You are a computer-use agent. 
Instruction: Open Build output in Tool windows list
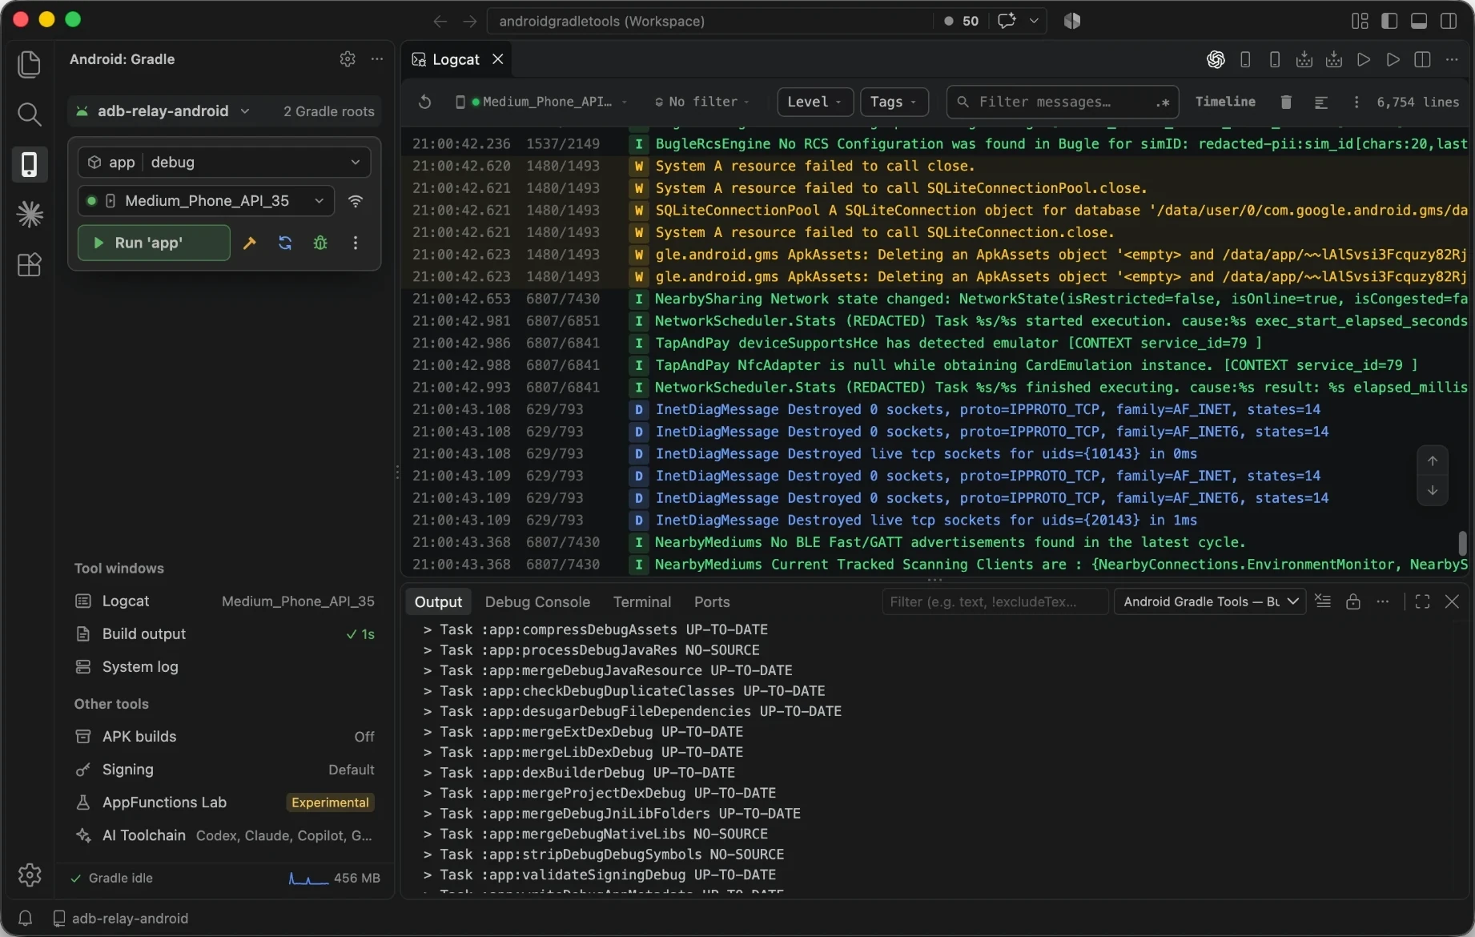coord(224,634)
